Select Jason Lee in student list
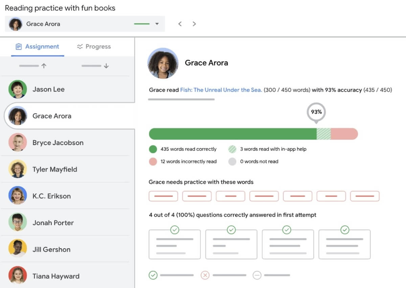Screen dimensions: 406x288 pos(48,89)
